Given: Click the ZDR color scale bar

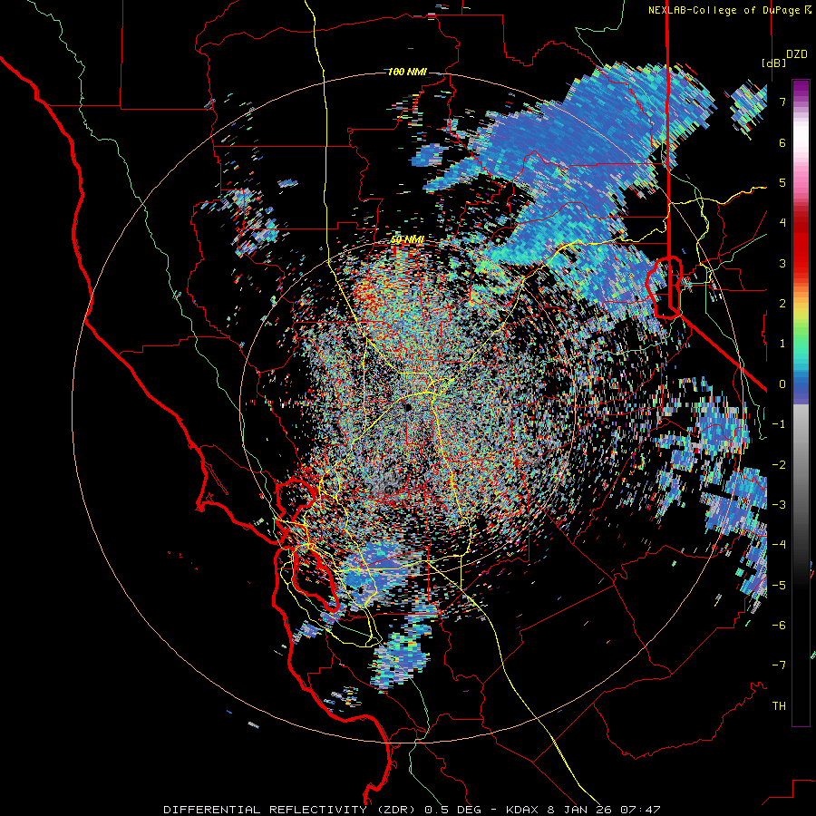Looking at the screenshot, I should tap(801, 403).
